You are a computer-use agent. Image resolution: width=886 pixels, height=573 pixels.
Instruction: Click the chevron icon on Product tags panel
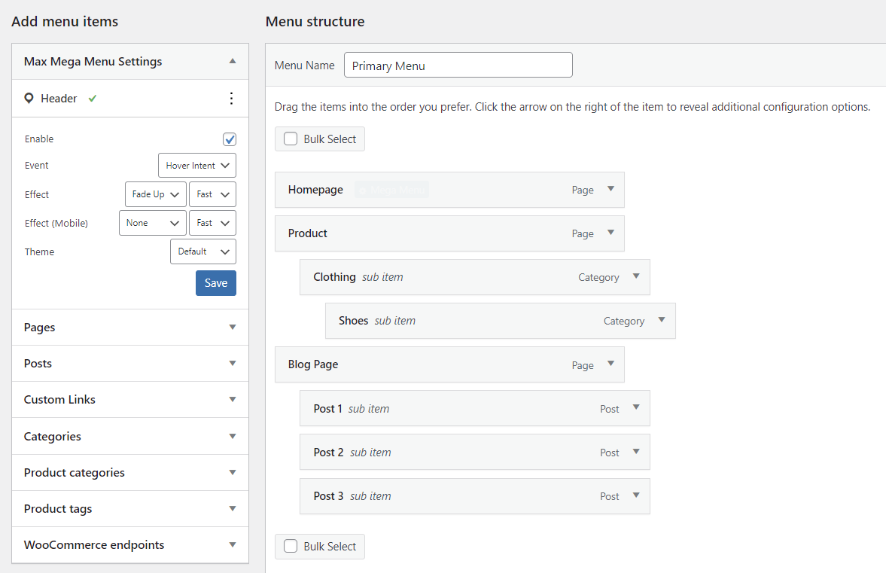[x=233, y=508]
